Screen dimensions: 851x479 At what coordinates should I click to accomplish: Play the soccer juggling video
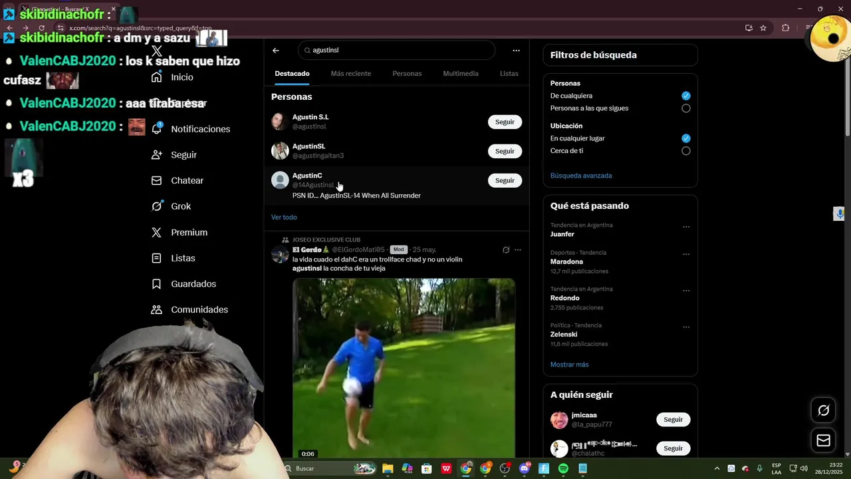pyautogui.click(x=404, y=367)
